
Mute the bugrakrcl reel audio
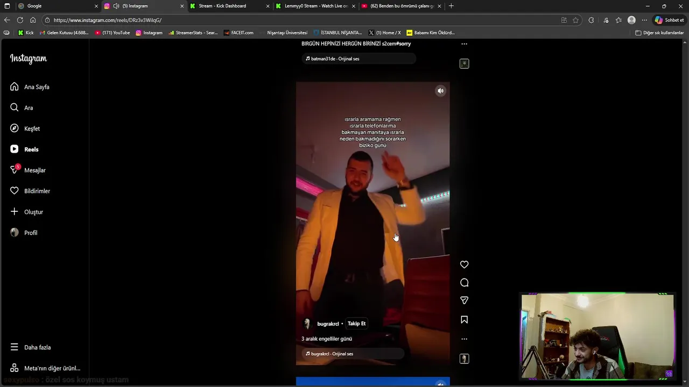pos(440,91)
